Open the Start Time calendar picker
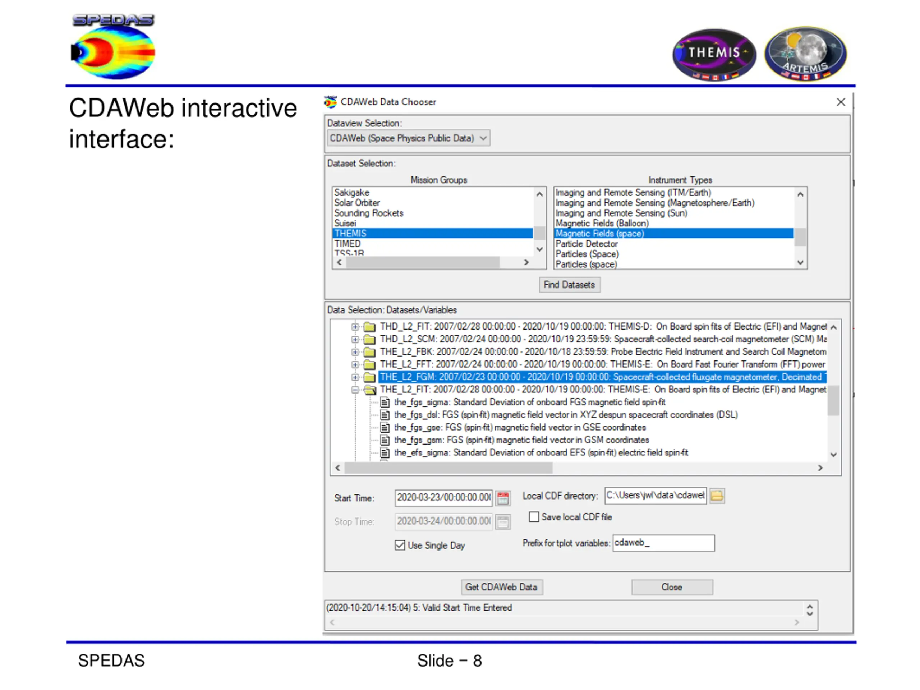Image resolution: width=920 pixels, height=690 pixels. 503,498
